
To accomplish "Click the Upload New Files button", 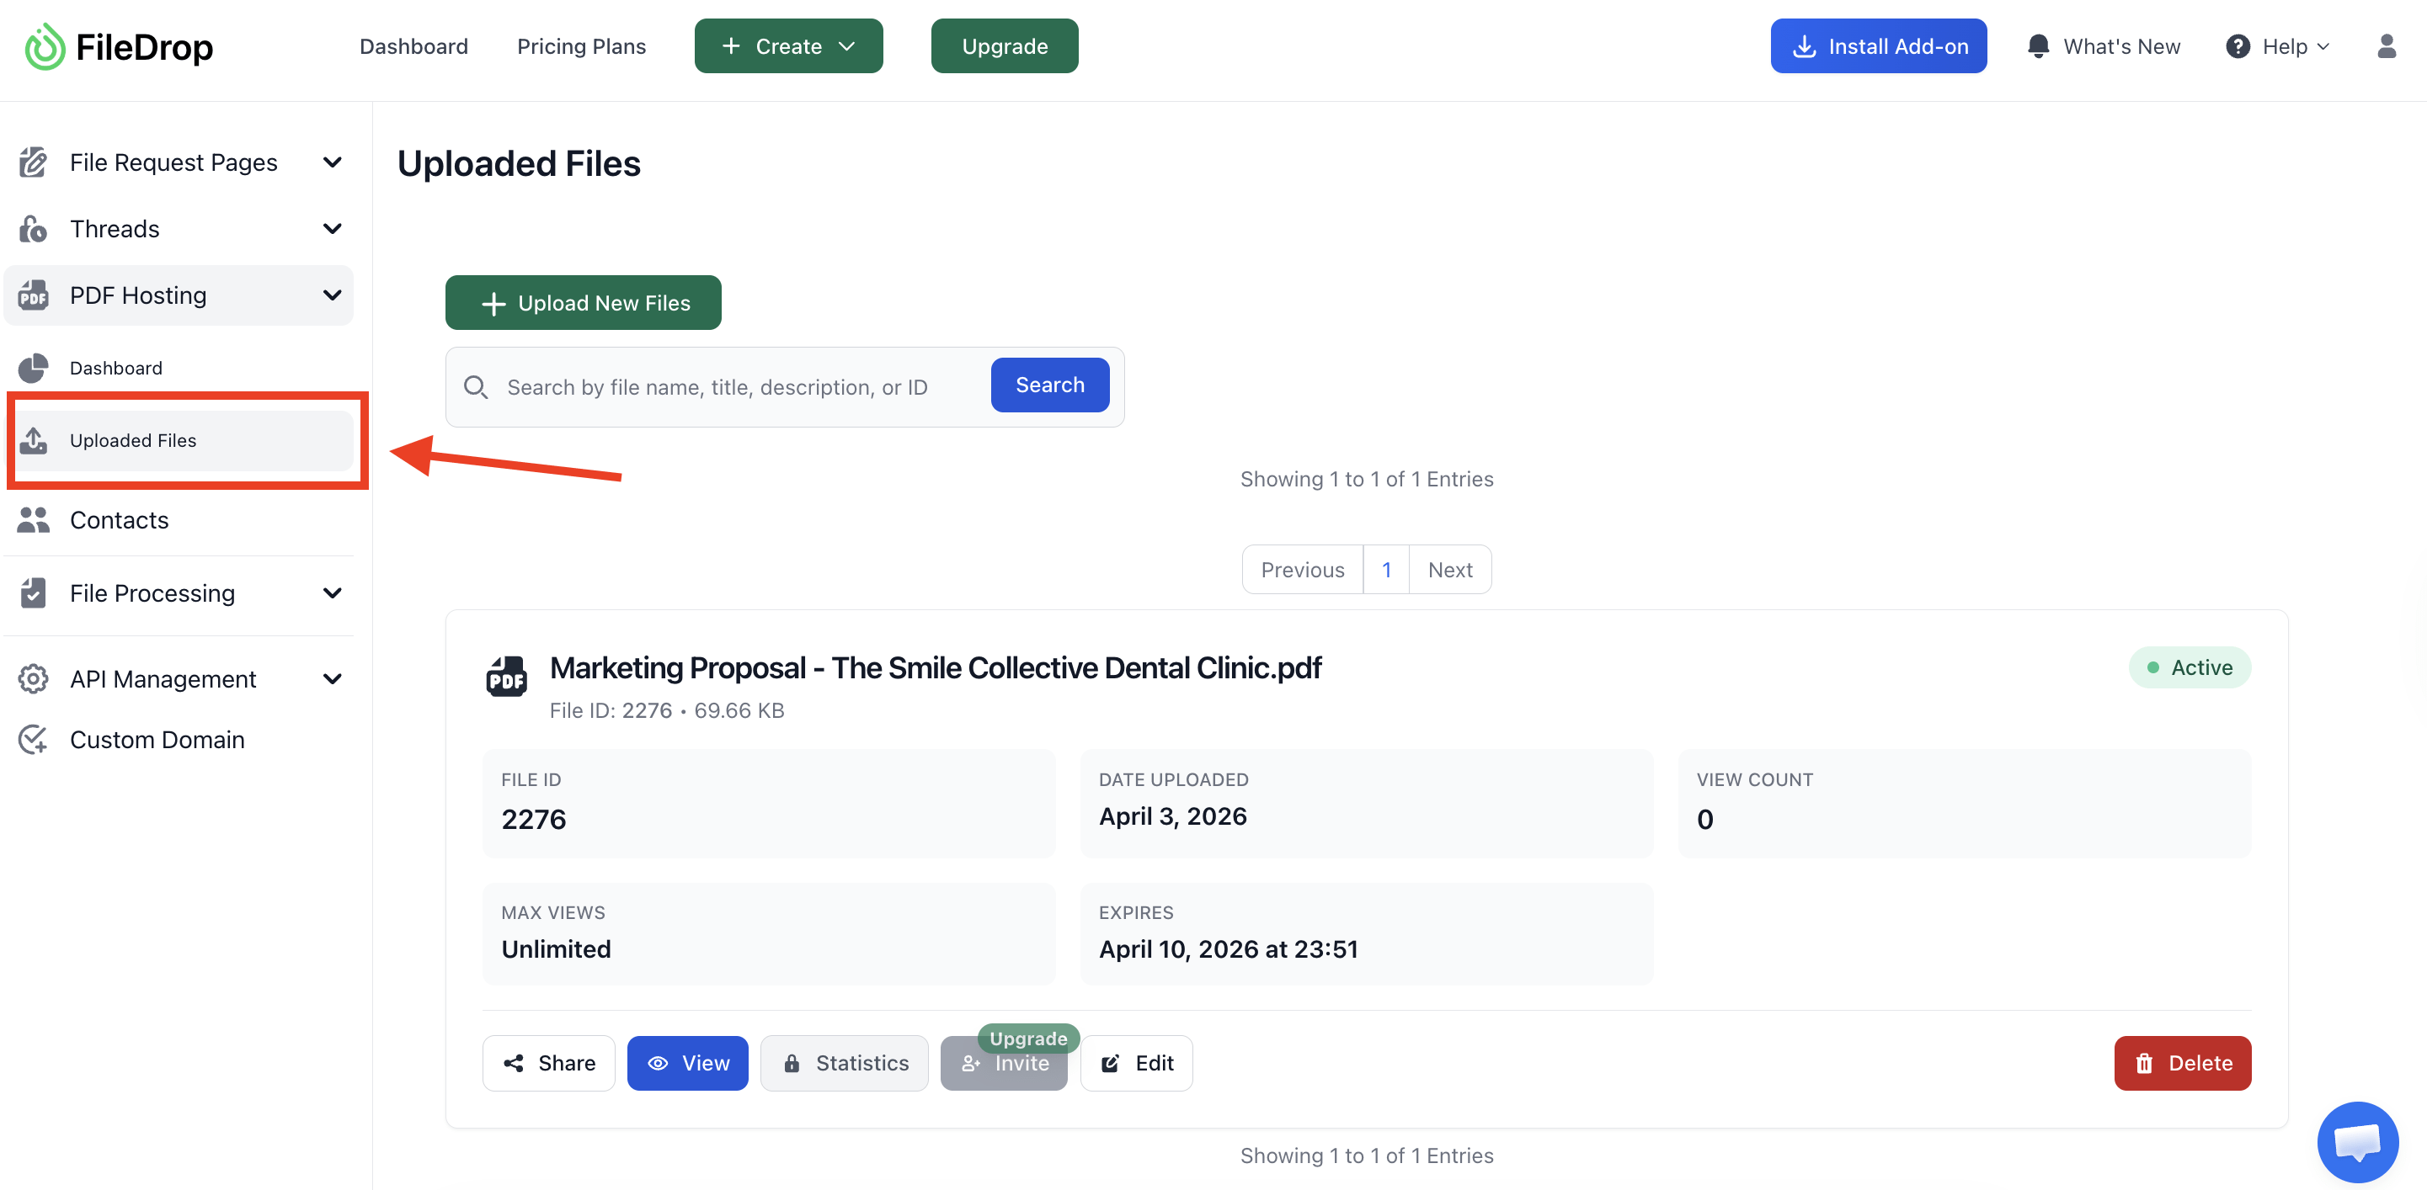I will pos(582,302).
